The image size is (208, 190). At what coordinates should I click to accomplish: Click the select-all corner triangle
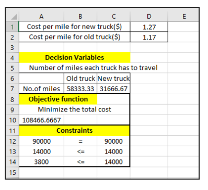click(14, 17)
